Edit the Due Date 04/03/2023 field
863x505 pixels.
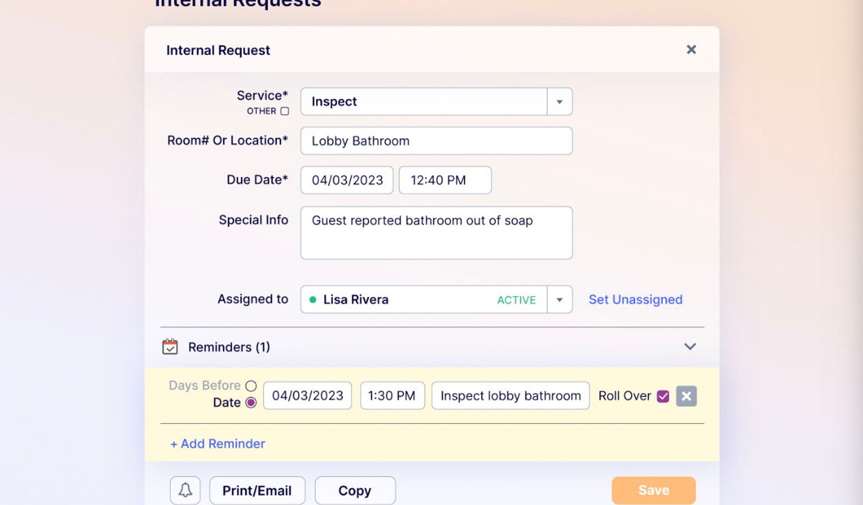click(347, 180)
